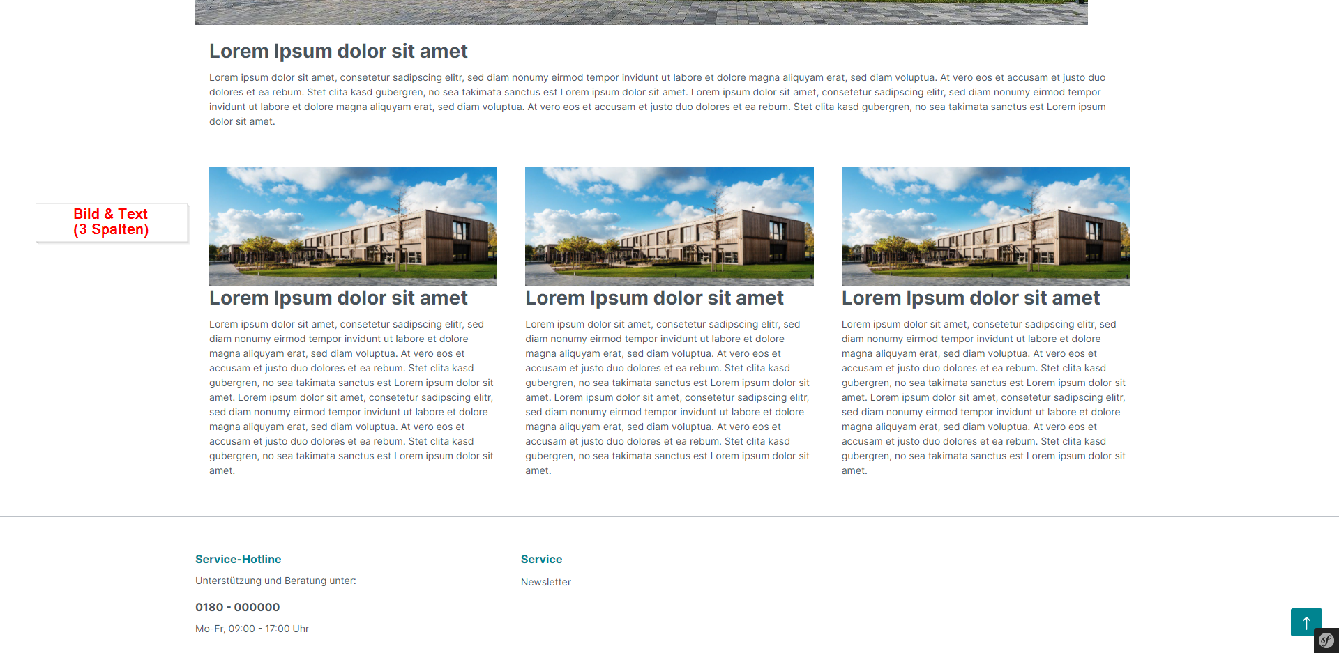Click the heading under the right image
The width and height of the screenshot is (1339, 653).
(970, 298)
